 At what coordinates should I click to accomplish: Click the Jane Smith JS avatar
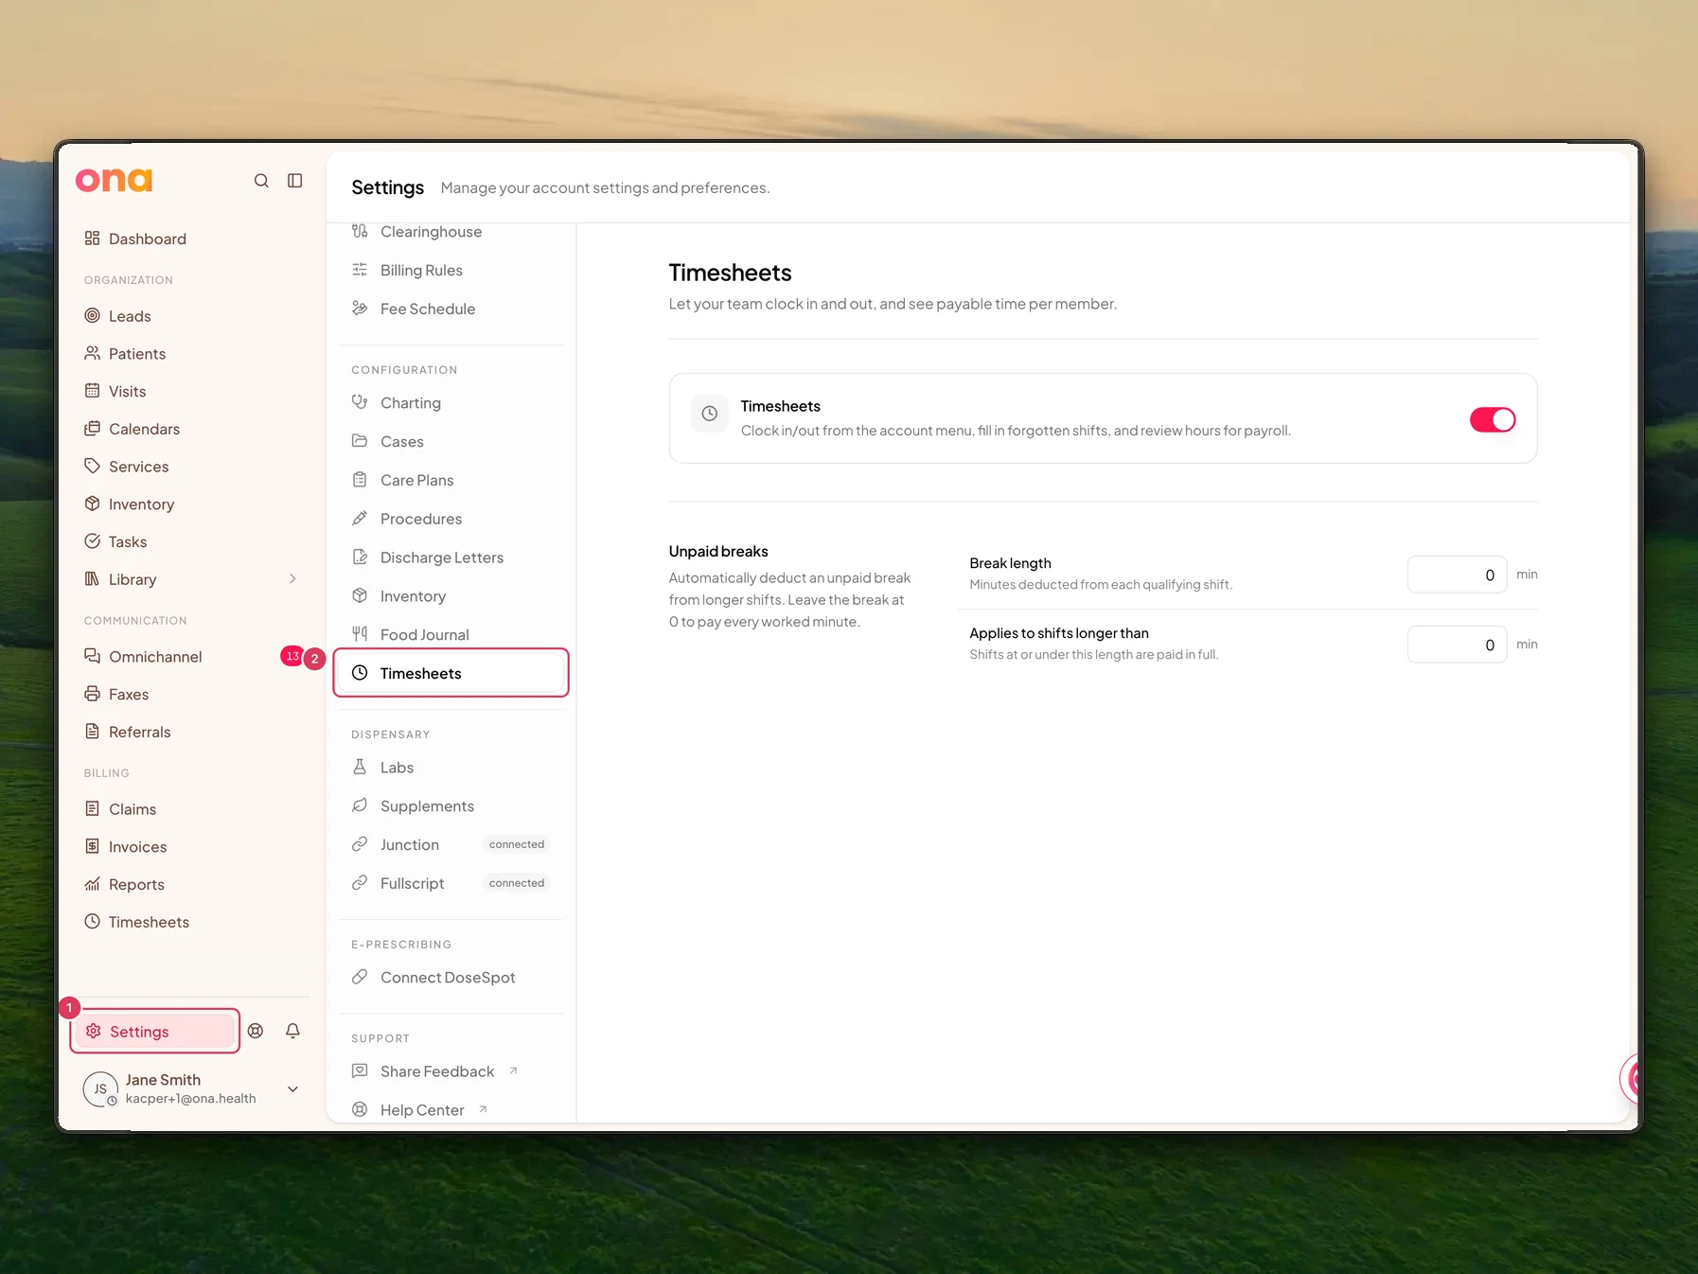pyautogui.click(x=100, y=1089)
